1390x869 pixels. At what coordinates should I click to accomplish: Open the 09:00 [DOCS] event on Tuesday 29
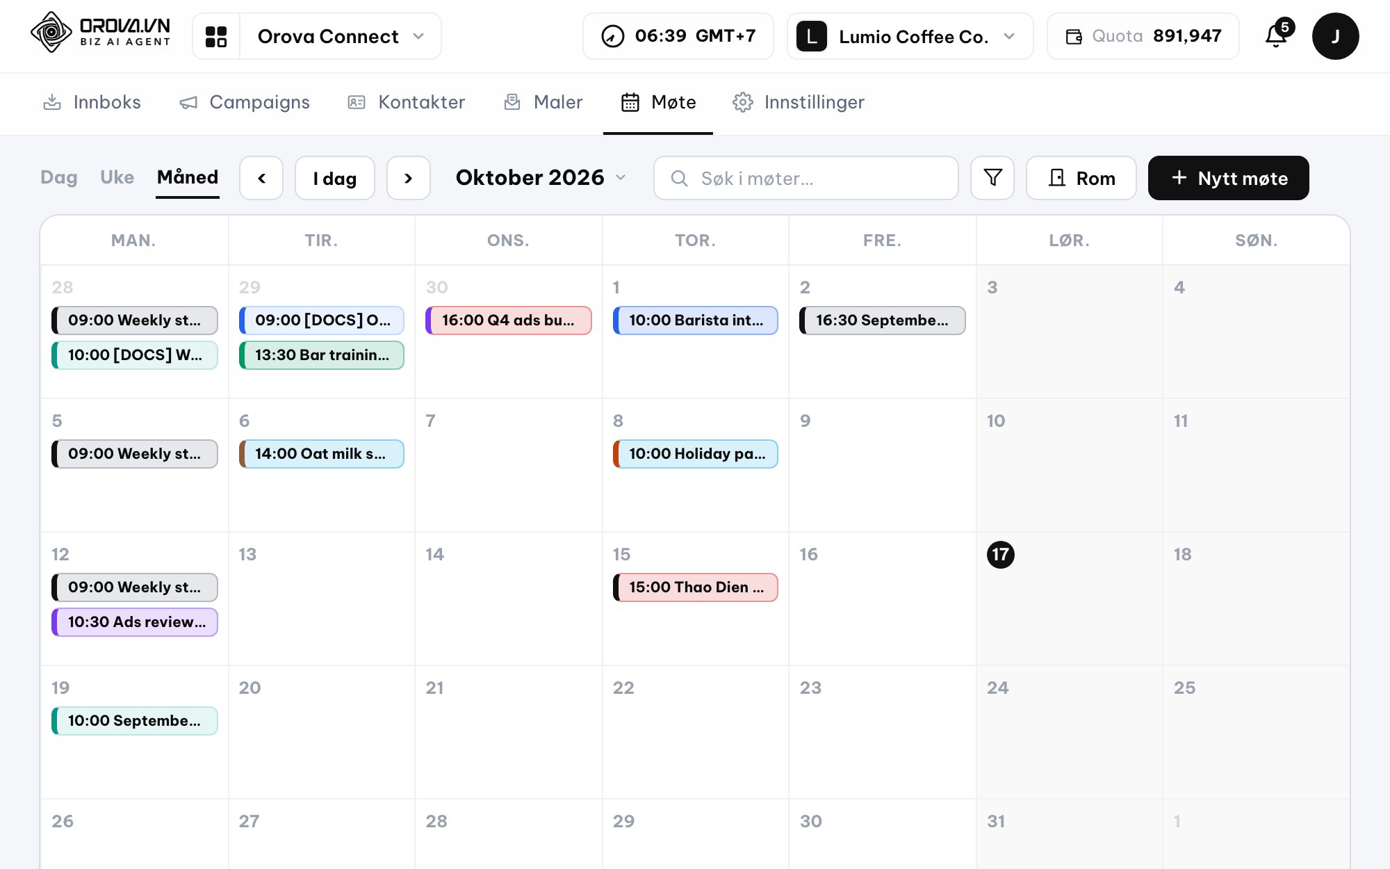pyautogui.click(x=322, y=320)
